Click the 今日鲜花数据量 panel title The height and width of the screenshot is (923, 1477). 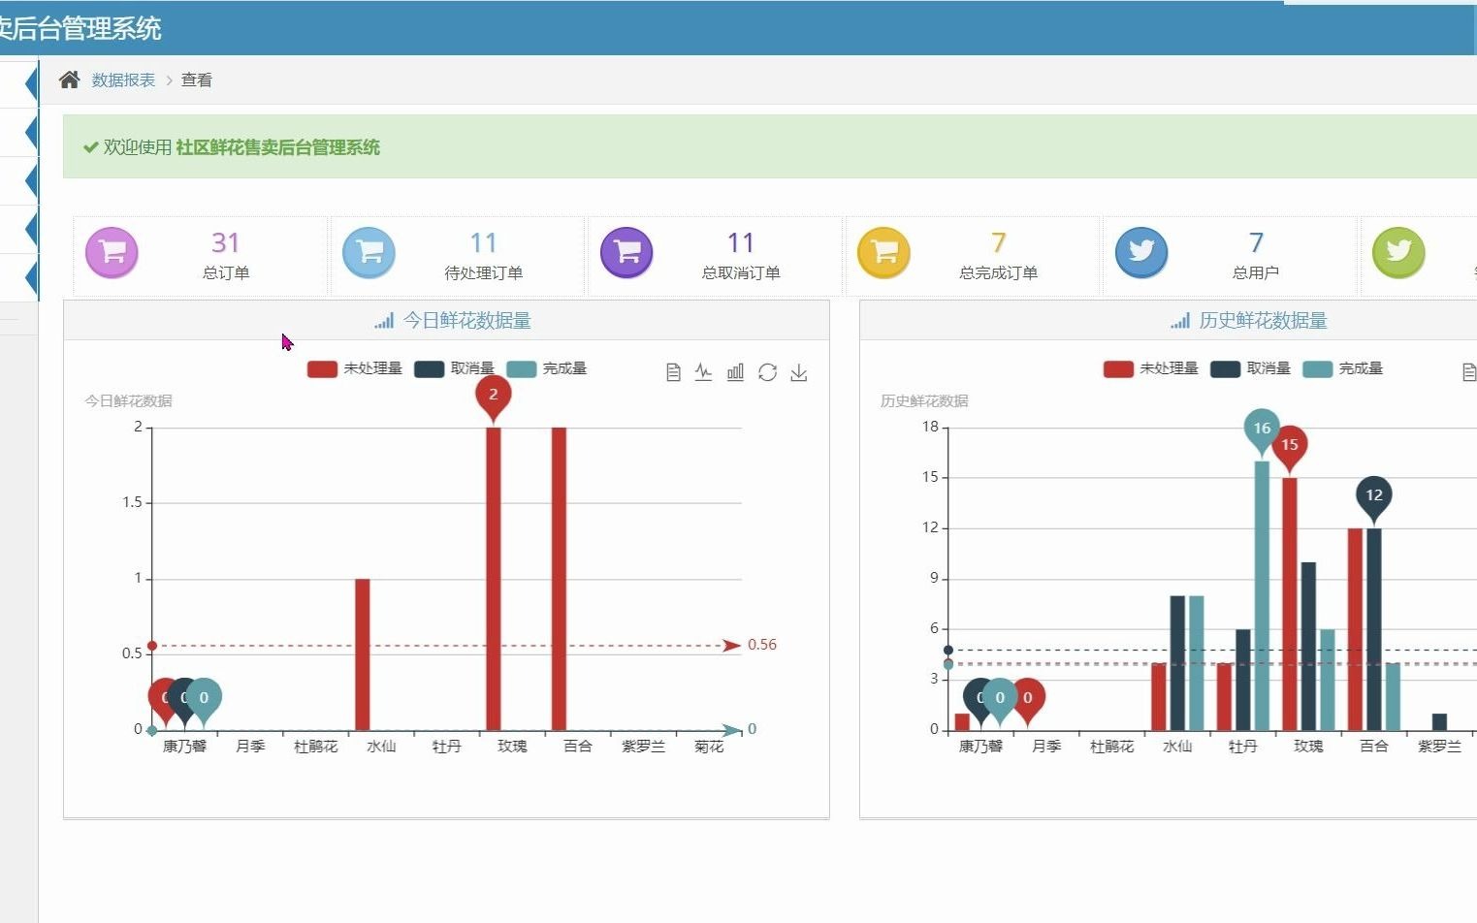467,321
